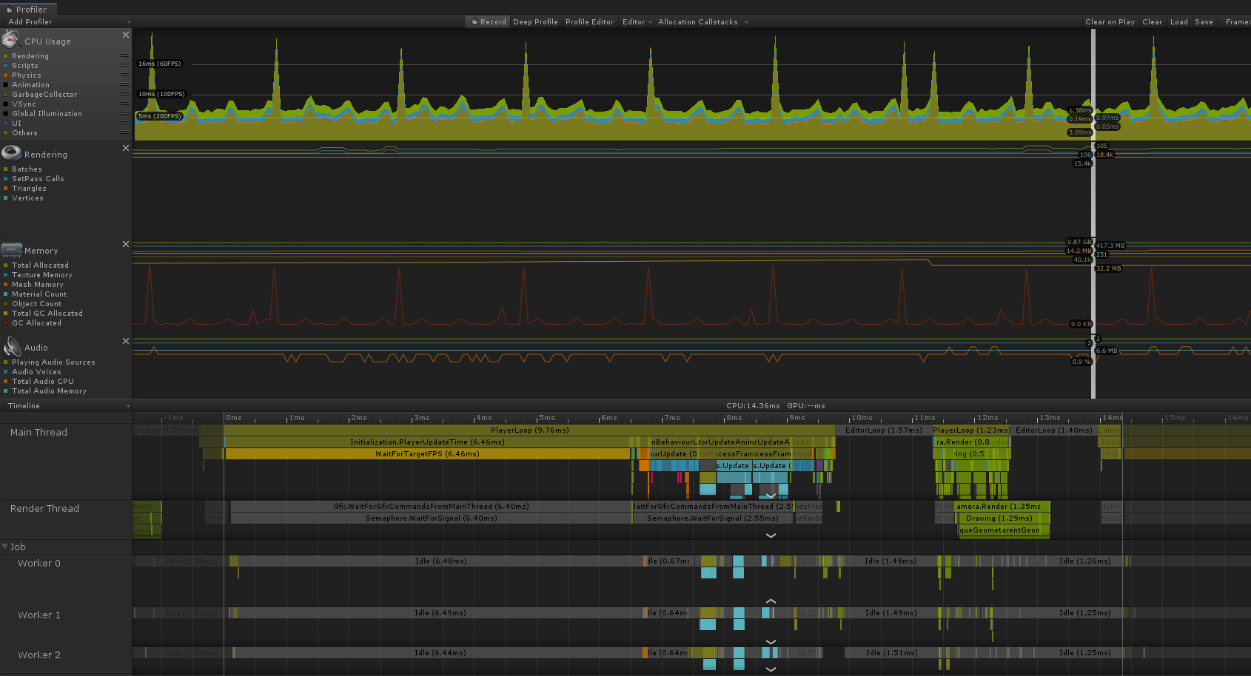Click the Memory module RAM chip icon

pyautogui.click(x=11, y=249)
